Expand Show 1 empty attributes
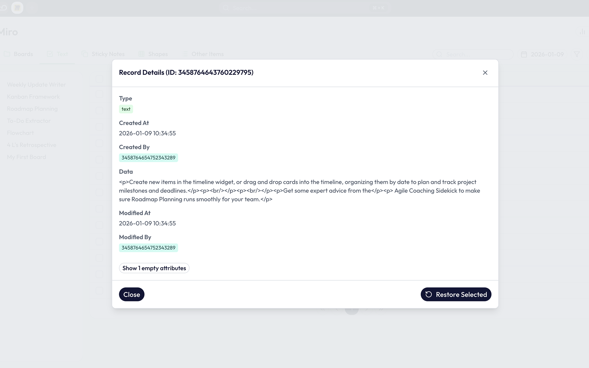 (154, 268)
